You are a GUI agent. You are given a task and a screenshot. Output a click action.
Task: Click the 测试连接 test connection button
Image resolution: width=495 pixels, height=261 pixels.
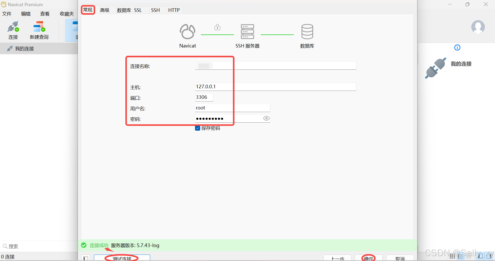coord(122,258)
